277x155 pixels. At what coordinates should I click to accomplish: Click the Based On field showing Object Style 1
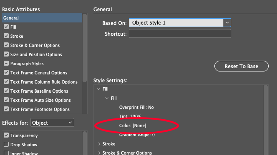pos(176,23)
